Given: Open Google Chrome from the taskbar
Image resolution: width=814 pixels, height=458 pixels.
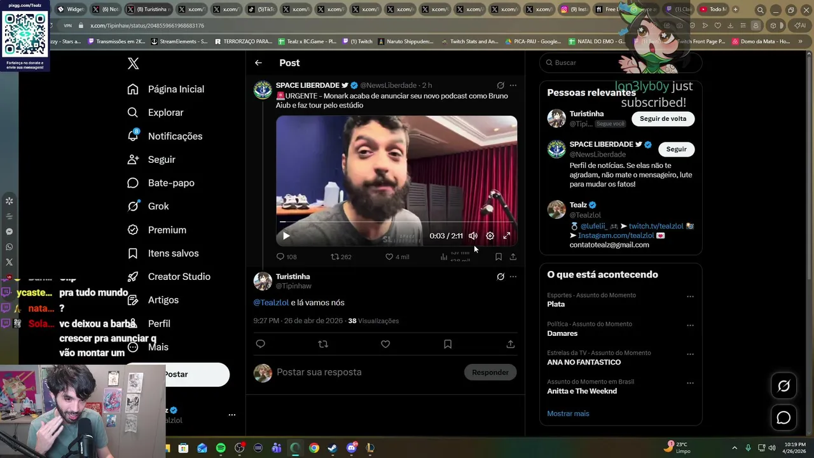Looking at the screenshot, I should 314,448.
